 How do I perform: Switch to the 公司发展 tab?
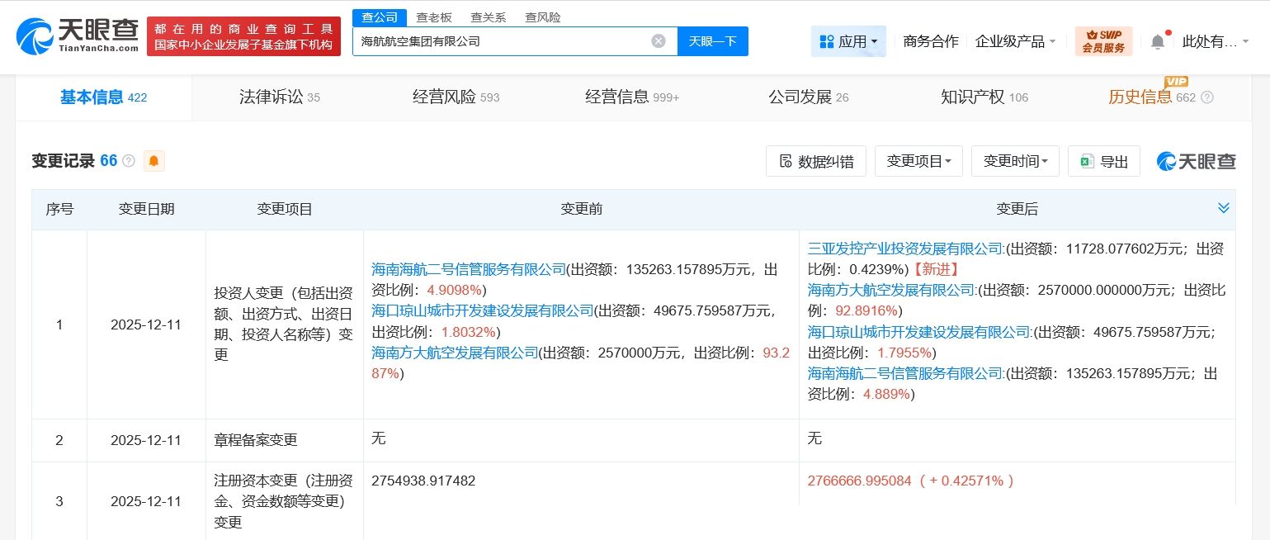808,97
